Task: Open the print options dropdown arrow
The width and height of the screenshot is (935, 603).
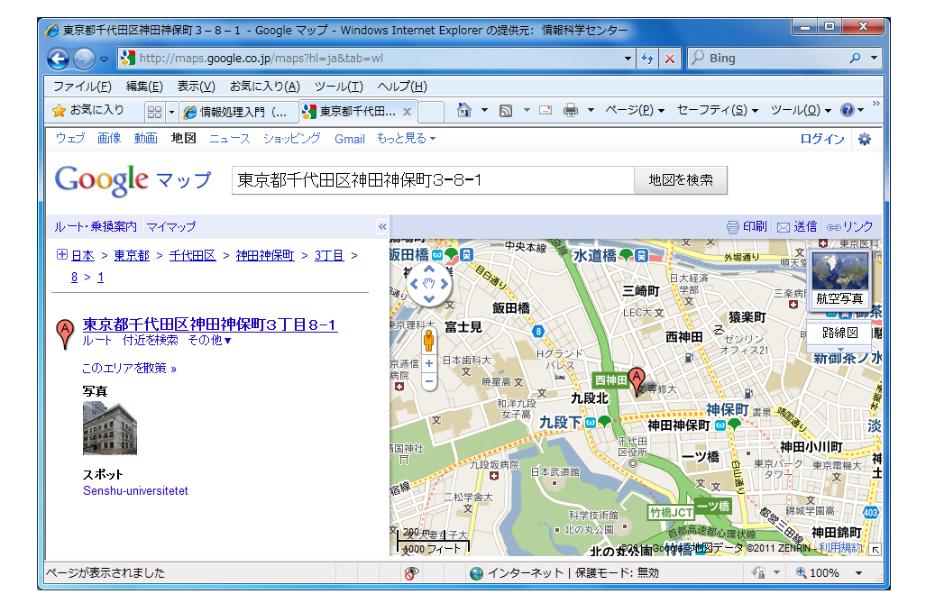Action: tap(591, 110)
